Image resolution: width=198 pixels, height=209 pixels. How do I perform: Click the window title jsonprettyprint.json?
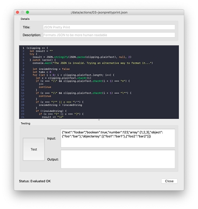coord(99,12)
